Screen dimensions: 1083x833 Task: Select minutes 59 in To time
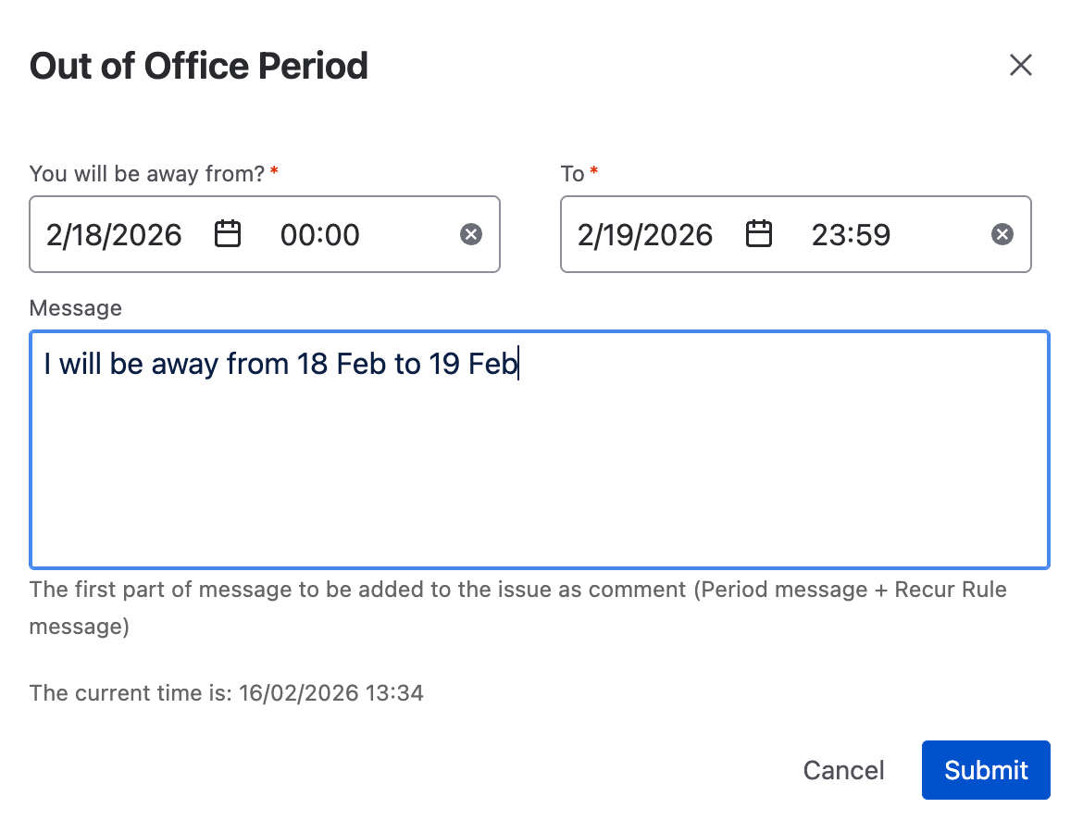pyautogui.click(x=872, y=235)
